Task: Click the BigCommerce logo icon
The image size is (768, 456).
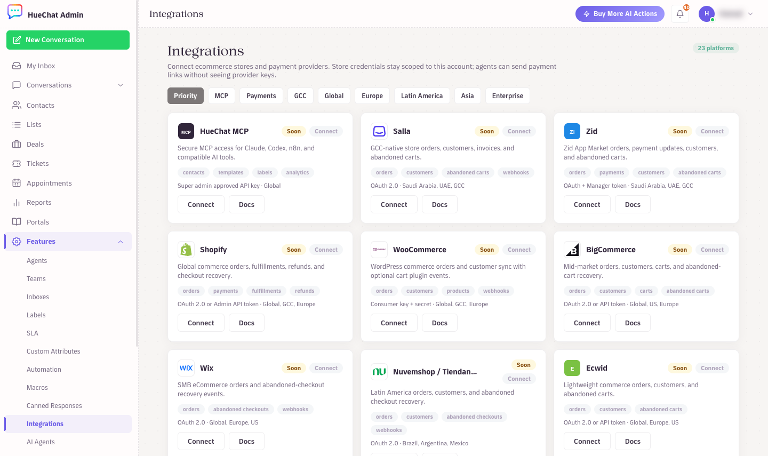Action: pos(572,250)
